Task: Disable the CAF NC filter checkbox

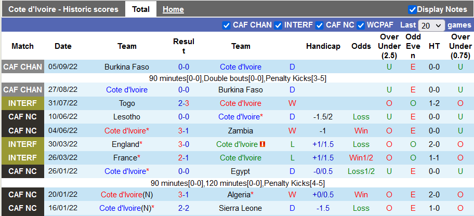Action: [319, 25]
